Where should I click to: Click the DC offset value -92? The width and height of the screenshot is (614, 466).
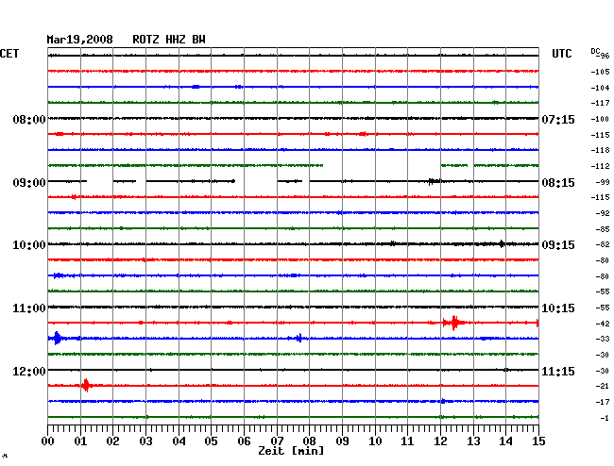(602, 213)
